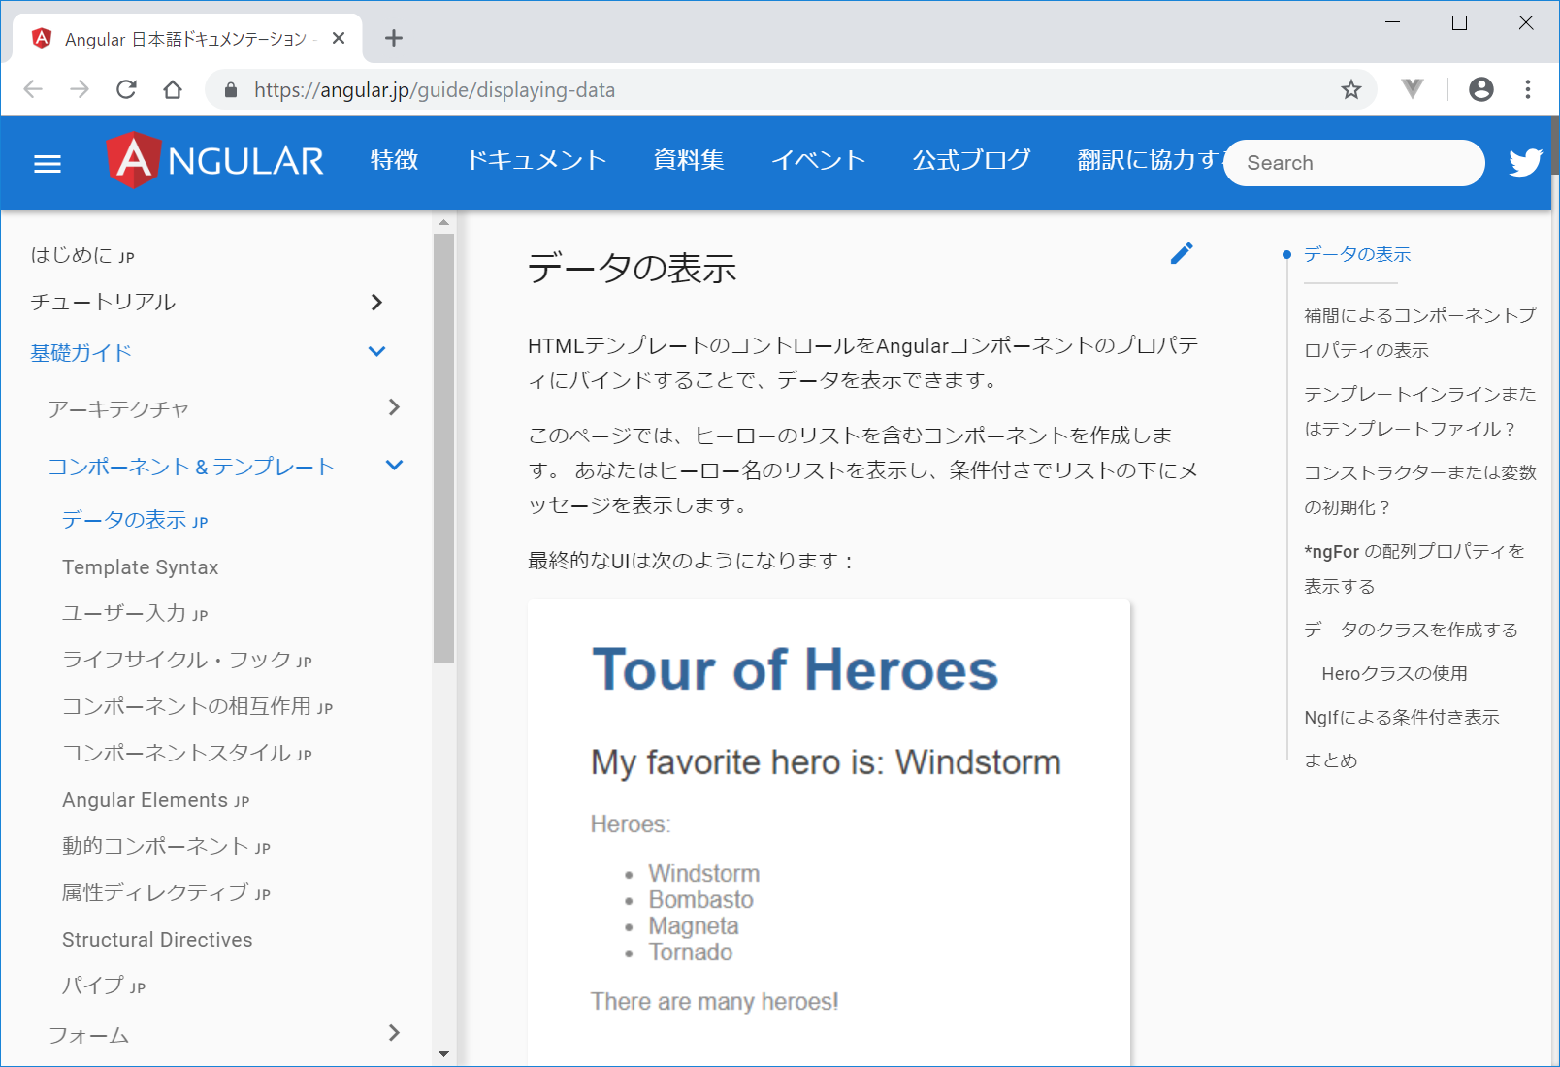View site info via the lock icon

231,90
